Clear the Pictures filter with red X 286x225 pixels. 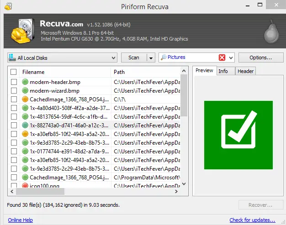(x=222, y=58)
